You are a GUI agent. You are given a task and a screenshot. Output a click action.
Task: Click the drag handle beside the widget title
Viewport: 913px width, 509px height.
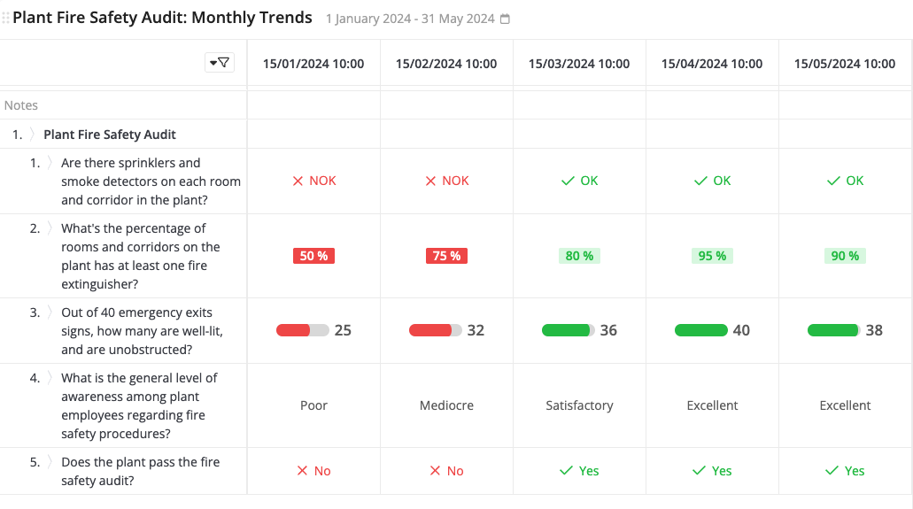point(5,18)
